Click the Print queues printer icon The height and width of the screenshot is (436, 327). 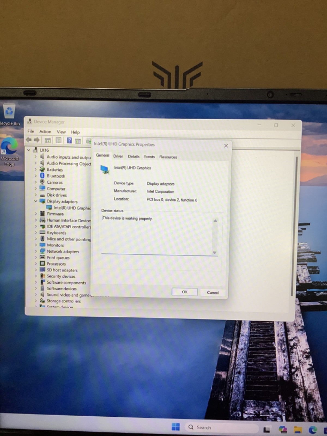pos(42,257)
